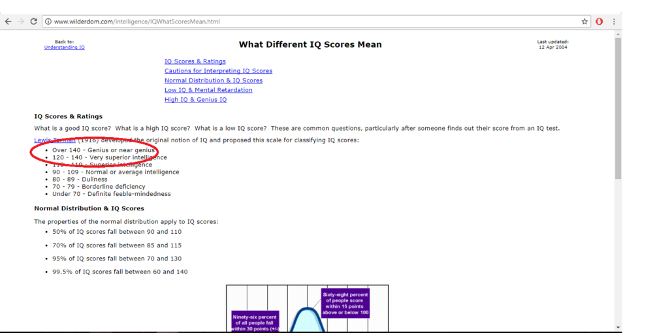Click the Sixty-eight percent purple label box
The width and height of the screenshot is (653, 333).
(x=345, y=304)
